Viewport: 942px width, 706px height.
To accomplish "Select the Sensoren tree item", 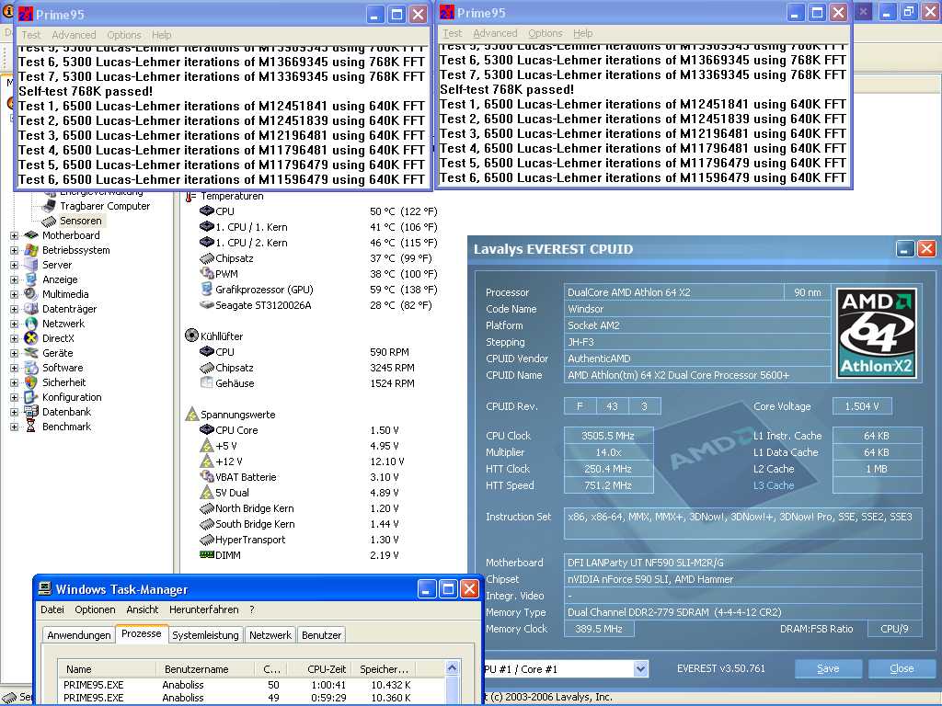I will 81,221.
